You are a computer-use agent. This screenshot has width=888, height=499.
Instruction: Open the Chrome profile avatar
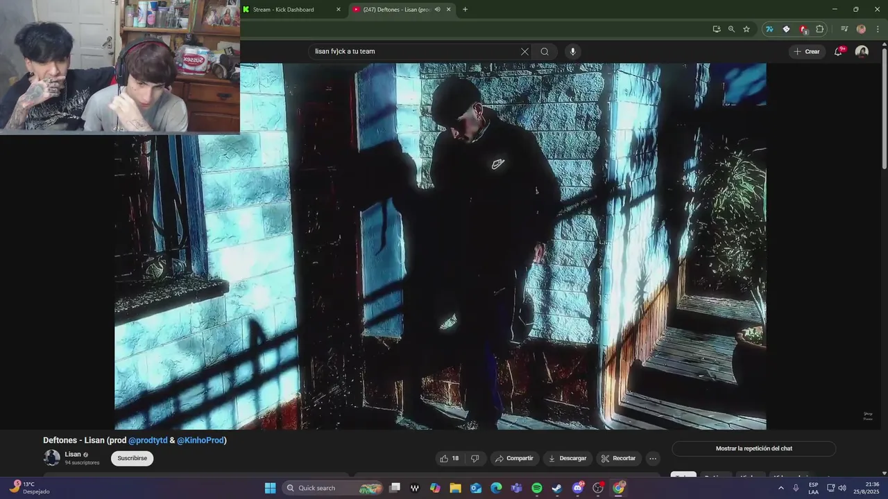[861, 29]
